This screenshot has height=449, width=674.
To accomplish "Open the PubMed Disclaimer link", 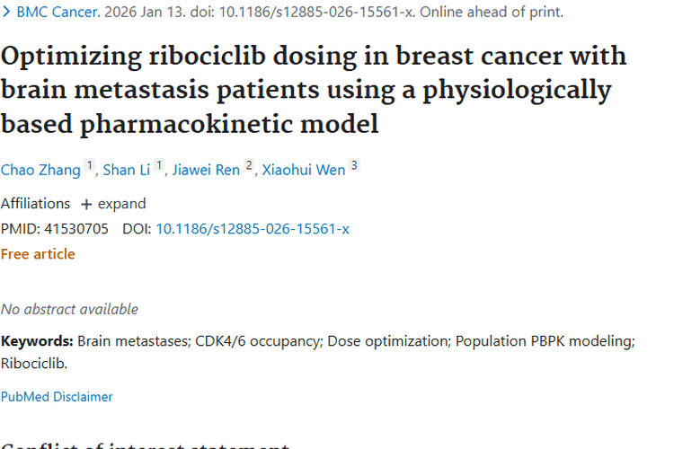I will 57,397.
